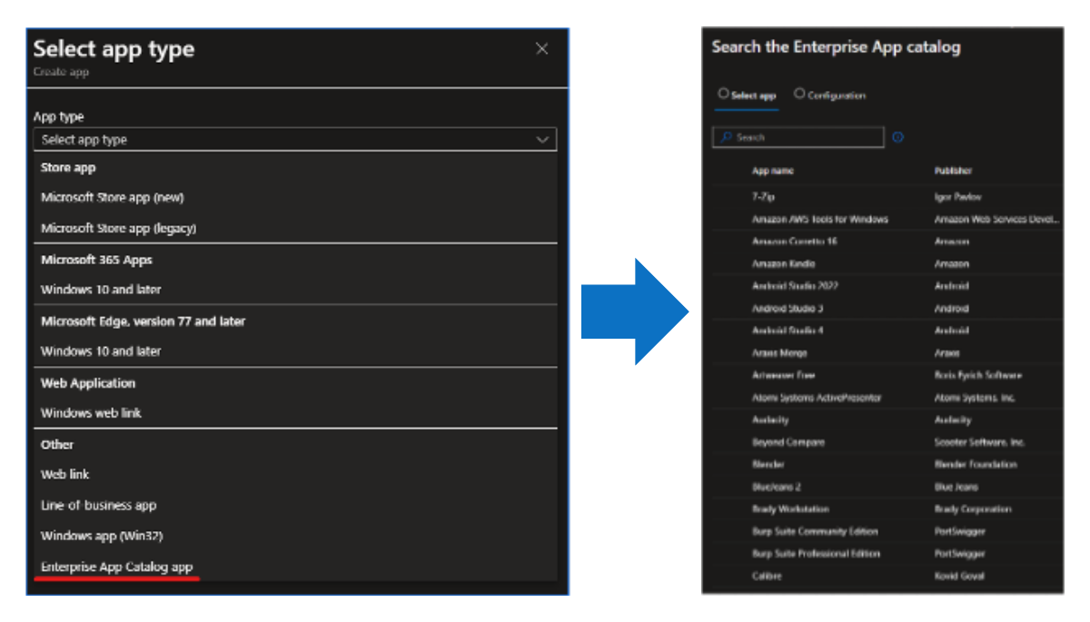Image resolution: width=1090 pixels, height=622 pixels.
Task: Click publisher Igor Pavlov
Action: click(957, 196)
